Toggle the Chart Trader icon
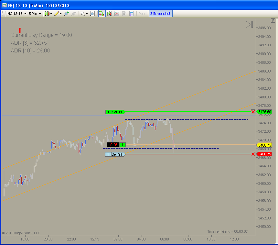Viewport: 278px width, 245px height. [x=102, y=14]
